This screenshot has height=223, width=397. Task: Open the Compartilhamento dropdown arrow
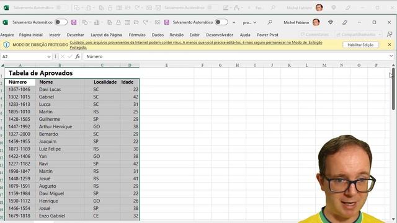(x=380, y=35)
